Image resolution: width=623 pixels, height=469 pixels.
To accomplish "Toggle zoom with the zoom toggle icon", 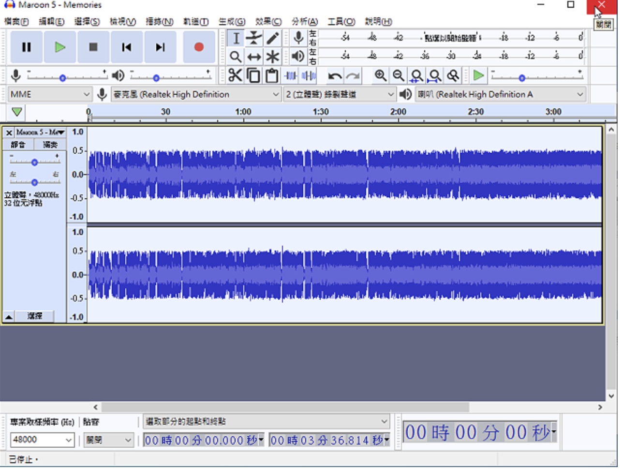I will 453,76.
